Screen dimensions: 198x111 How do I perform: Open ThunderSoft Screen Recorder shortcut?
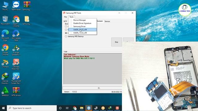tap(16, 78)
